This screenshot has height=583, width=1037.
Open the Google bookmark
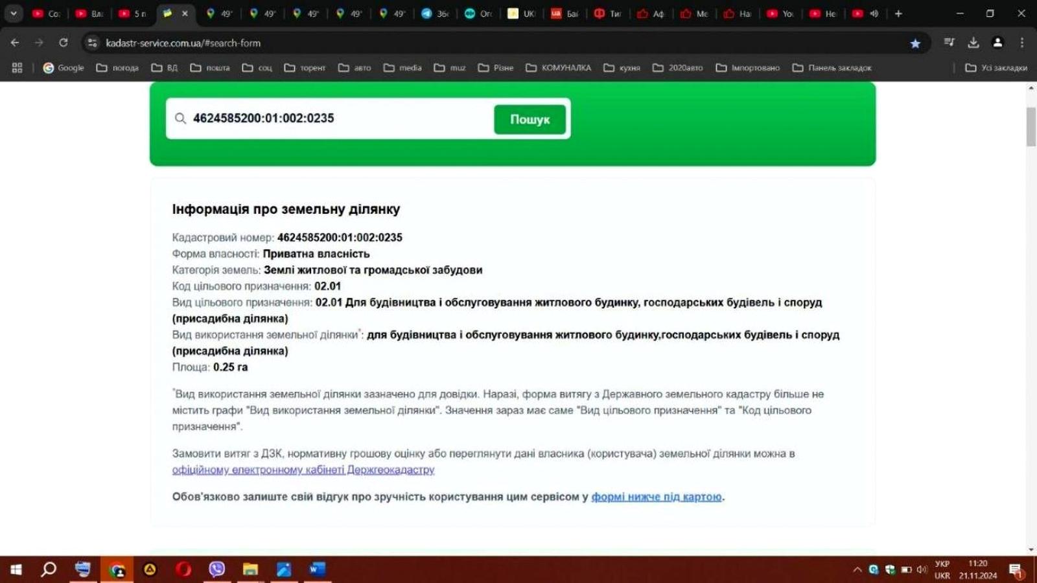tap(64, 67)
